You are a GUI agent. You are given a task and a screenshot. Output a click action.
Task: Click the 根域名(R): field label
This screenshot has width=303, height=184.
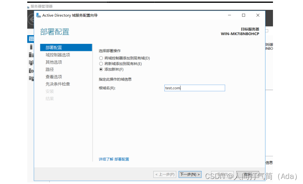(x=107, y=88)
